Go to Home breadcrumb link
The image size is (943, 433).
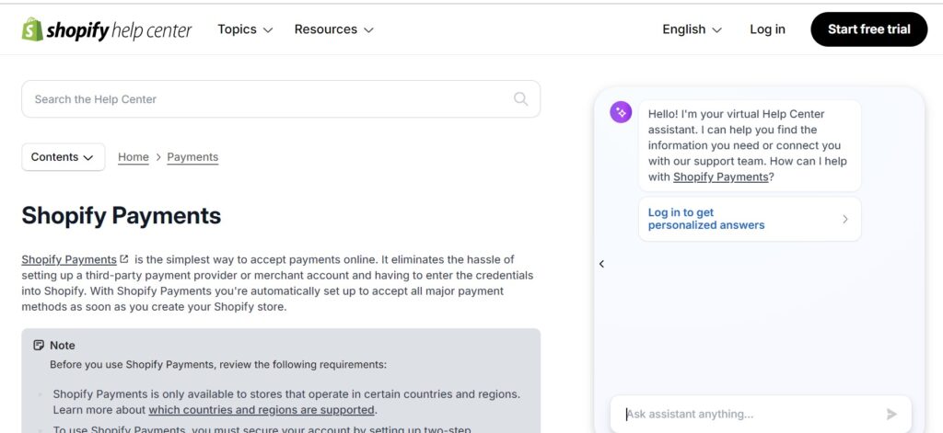[133, 157]
